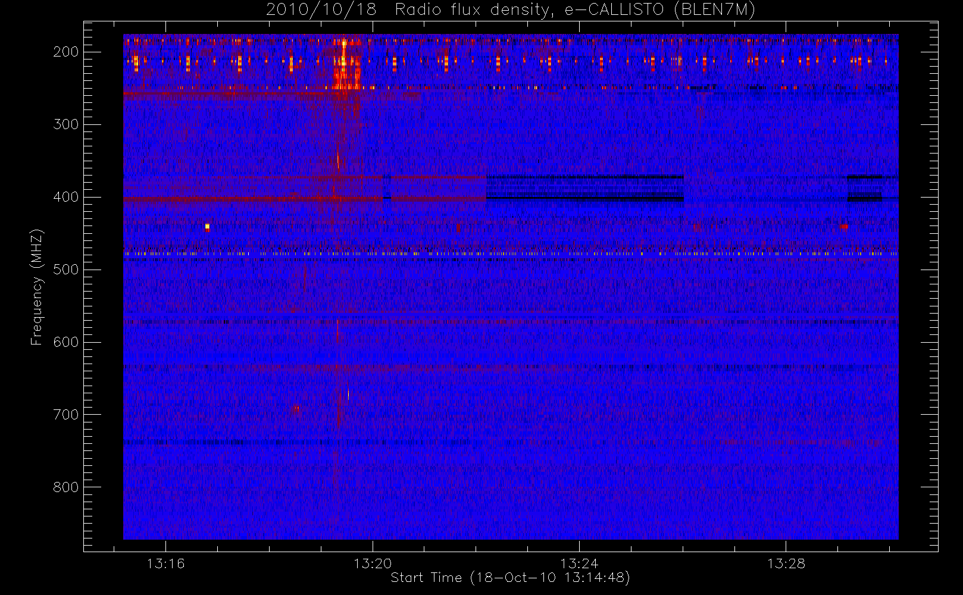The image size is (963, 595).
Task: Click the 13:24 time tick label
Action: click(579, 563)
